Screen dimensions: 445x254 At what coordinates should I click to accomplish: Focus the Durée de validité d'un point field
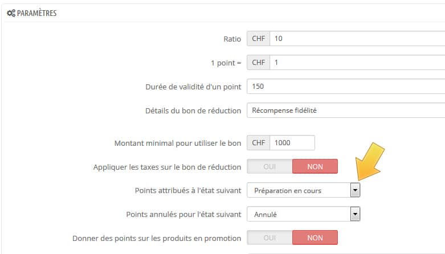tap(346, 86)
